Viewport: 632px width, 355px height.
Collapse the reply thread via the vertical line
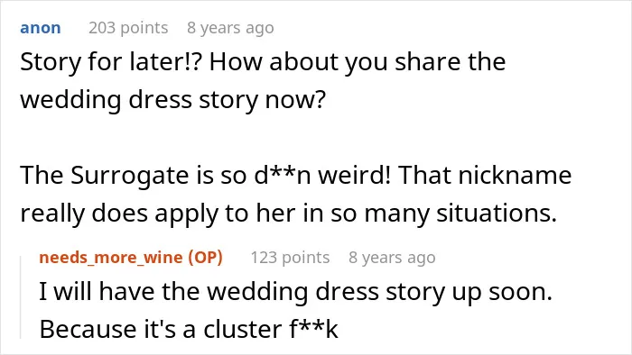pyautogui.click(x=21, y=297)
